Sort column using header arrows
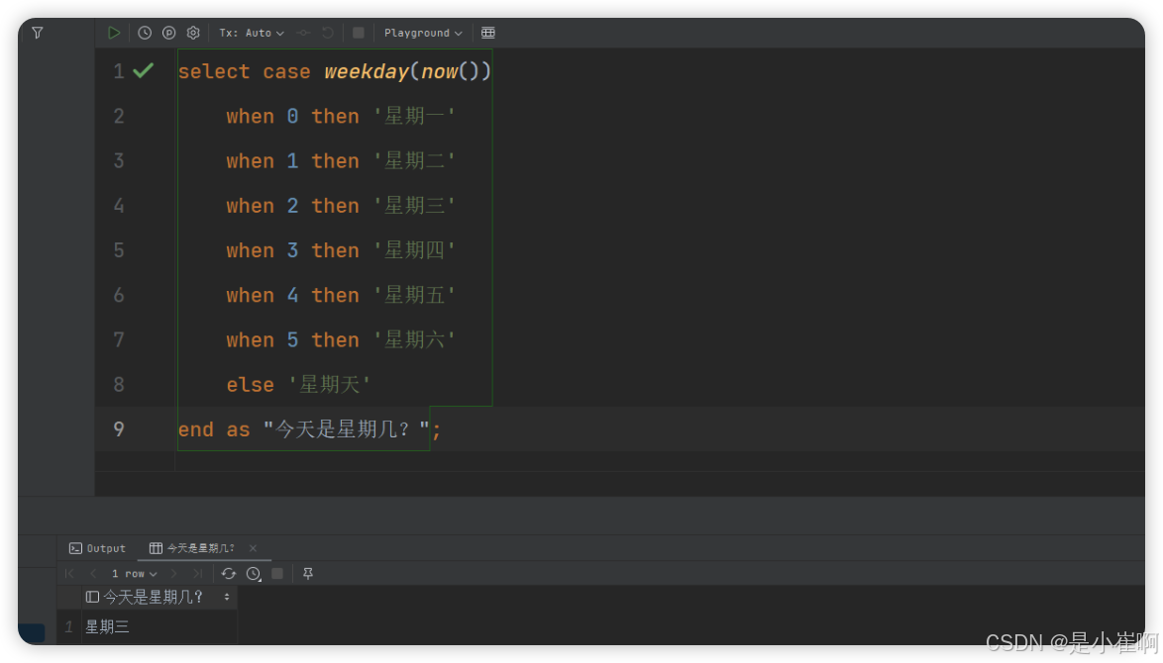Screen dimensions: 1163x663 pyautogui.click(x=226, y=597)
